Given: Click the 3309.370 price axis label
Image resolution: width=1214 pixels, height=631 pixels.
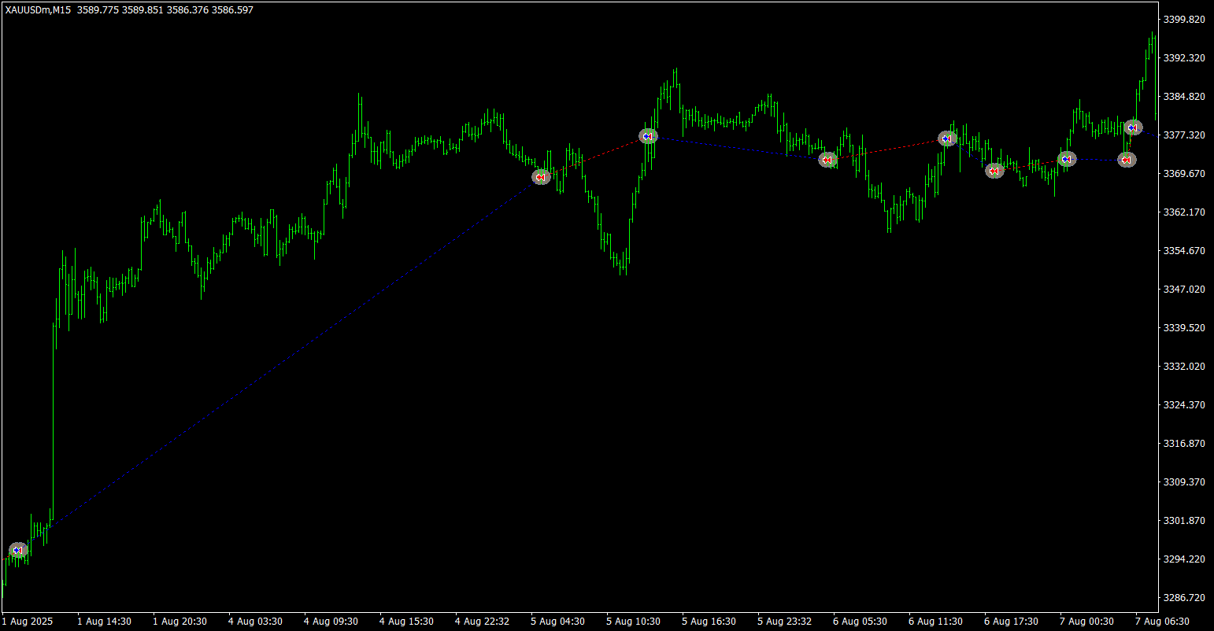Looking at the screenshot, I should pos(1183,482).
